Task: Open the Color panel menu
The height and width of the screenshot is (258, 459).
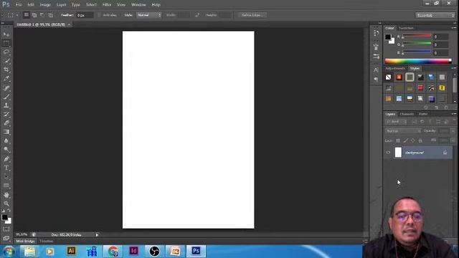Action: (x=454, y=28)
